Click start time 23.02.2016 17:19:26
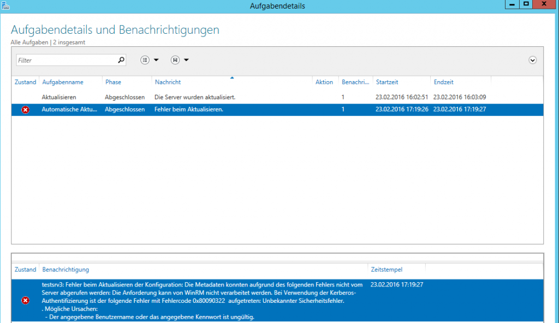Image resolution: width=559 pixels, height=323 pixels. point(402,109)
